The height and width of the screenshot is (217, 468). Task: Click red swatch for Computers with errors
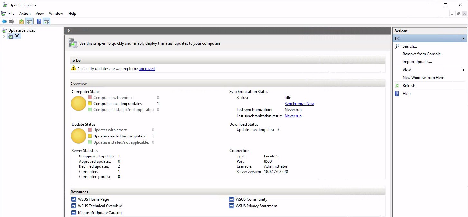point(90,97)
